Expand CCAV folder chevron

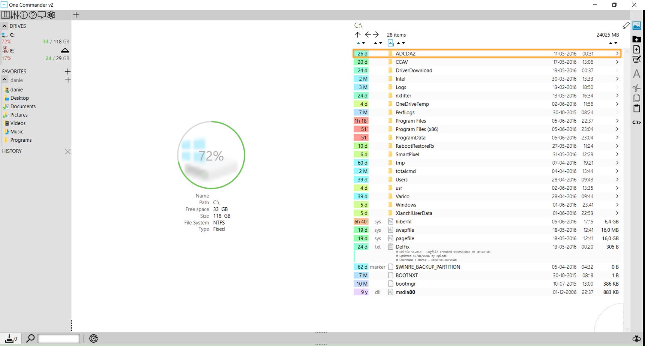pos(617,62)
